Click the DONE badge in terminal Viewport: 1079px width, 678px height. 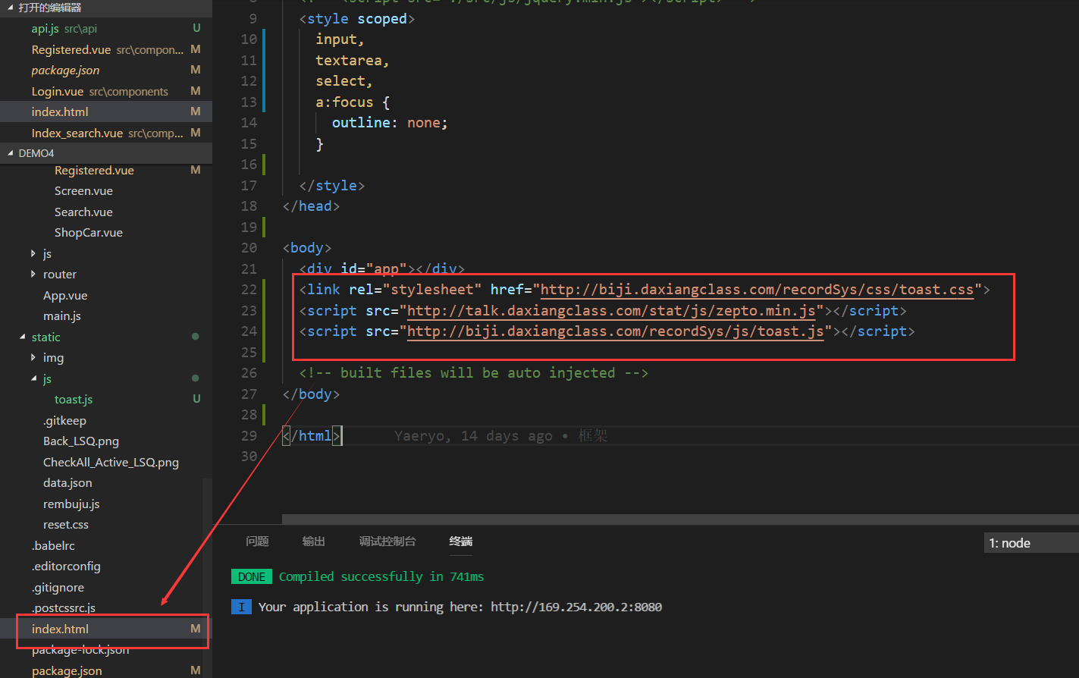(252, 576)
